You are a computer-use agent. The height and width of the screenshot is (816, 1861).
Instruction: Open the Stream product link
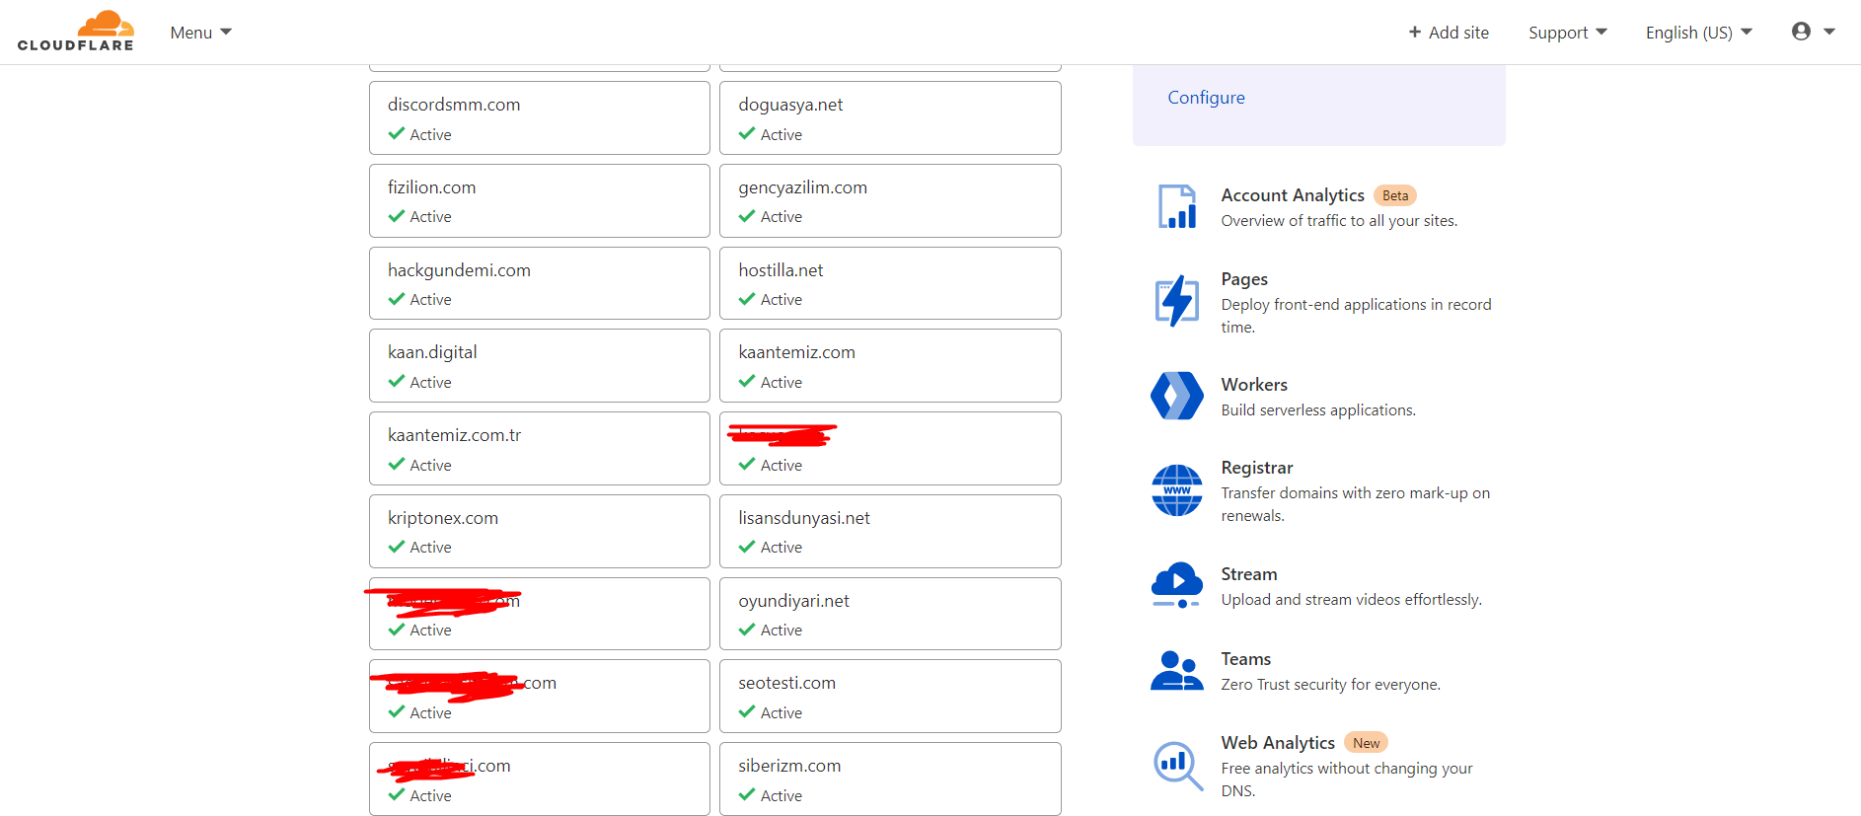pos(1249,574)
